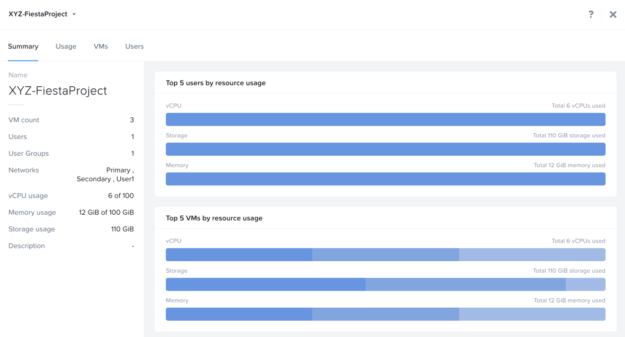The image size is (625, 337).
Task: Click the users vCPU usage bar
Action: 385,120
